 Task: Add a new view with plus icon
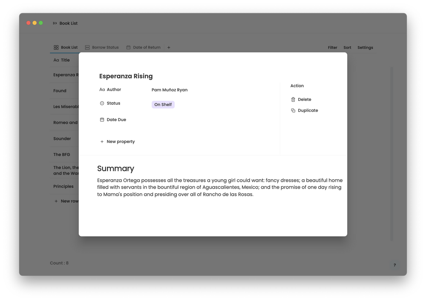[169, 48]
